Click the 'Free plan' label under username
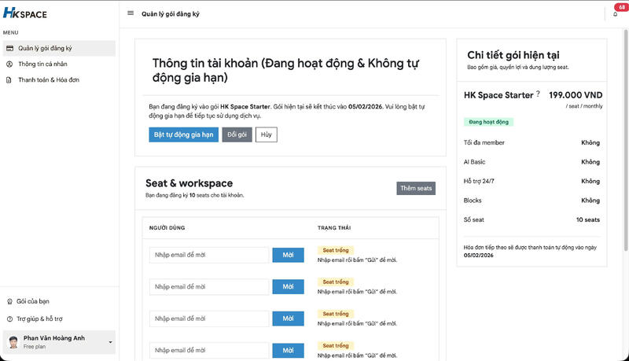 pos(35,347)
